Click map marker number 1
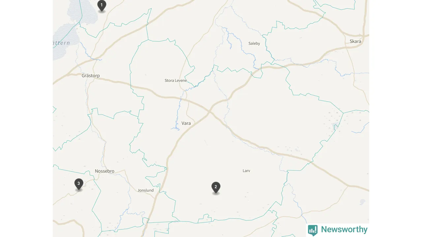Viewport: 422px width, 237px height. 102,6
